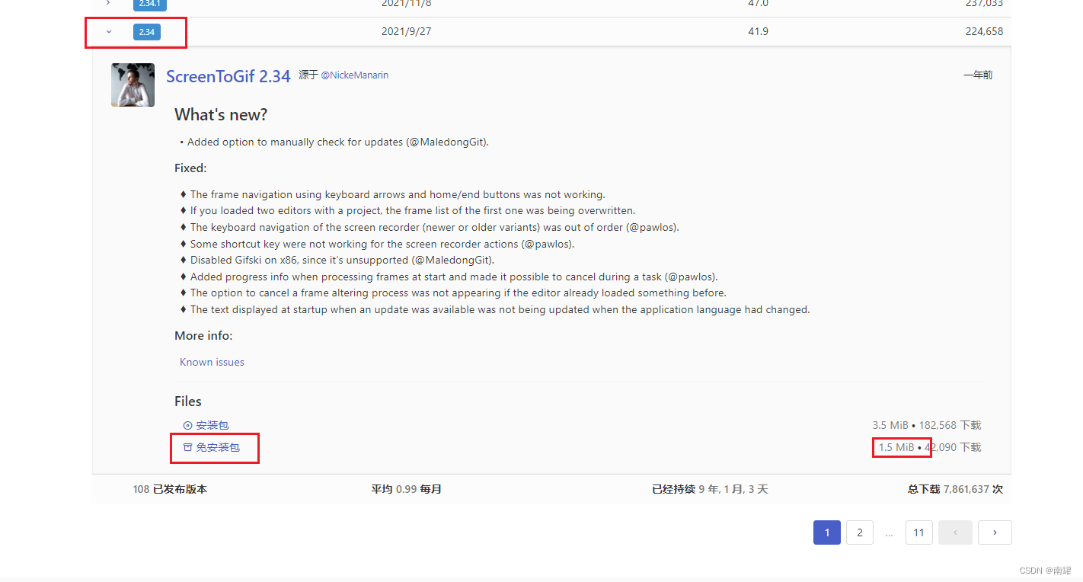
Task: Expand the 2.34.1 version row chevron
Action: point(108,3)
